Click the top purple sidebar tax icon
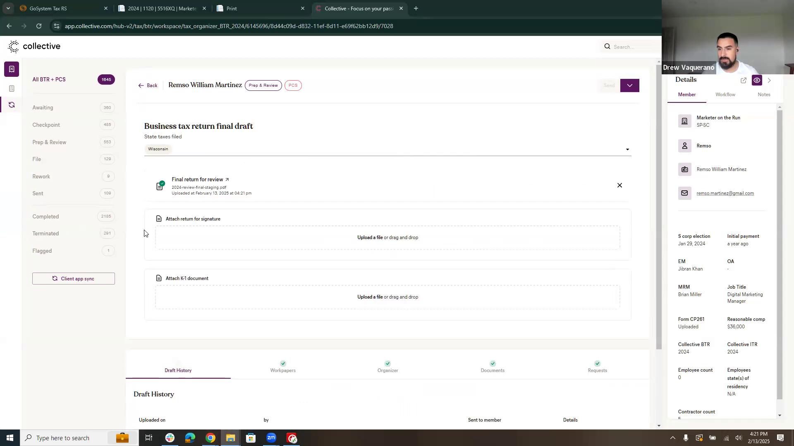The width and height of the screenshot is (794, 446). click(x=12, y=69)
